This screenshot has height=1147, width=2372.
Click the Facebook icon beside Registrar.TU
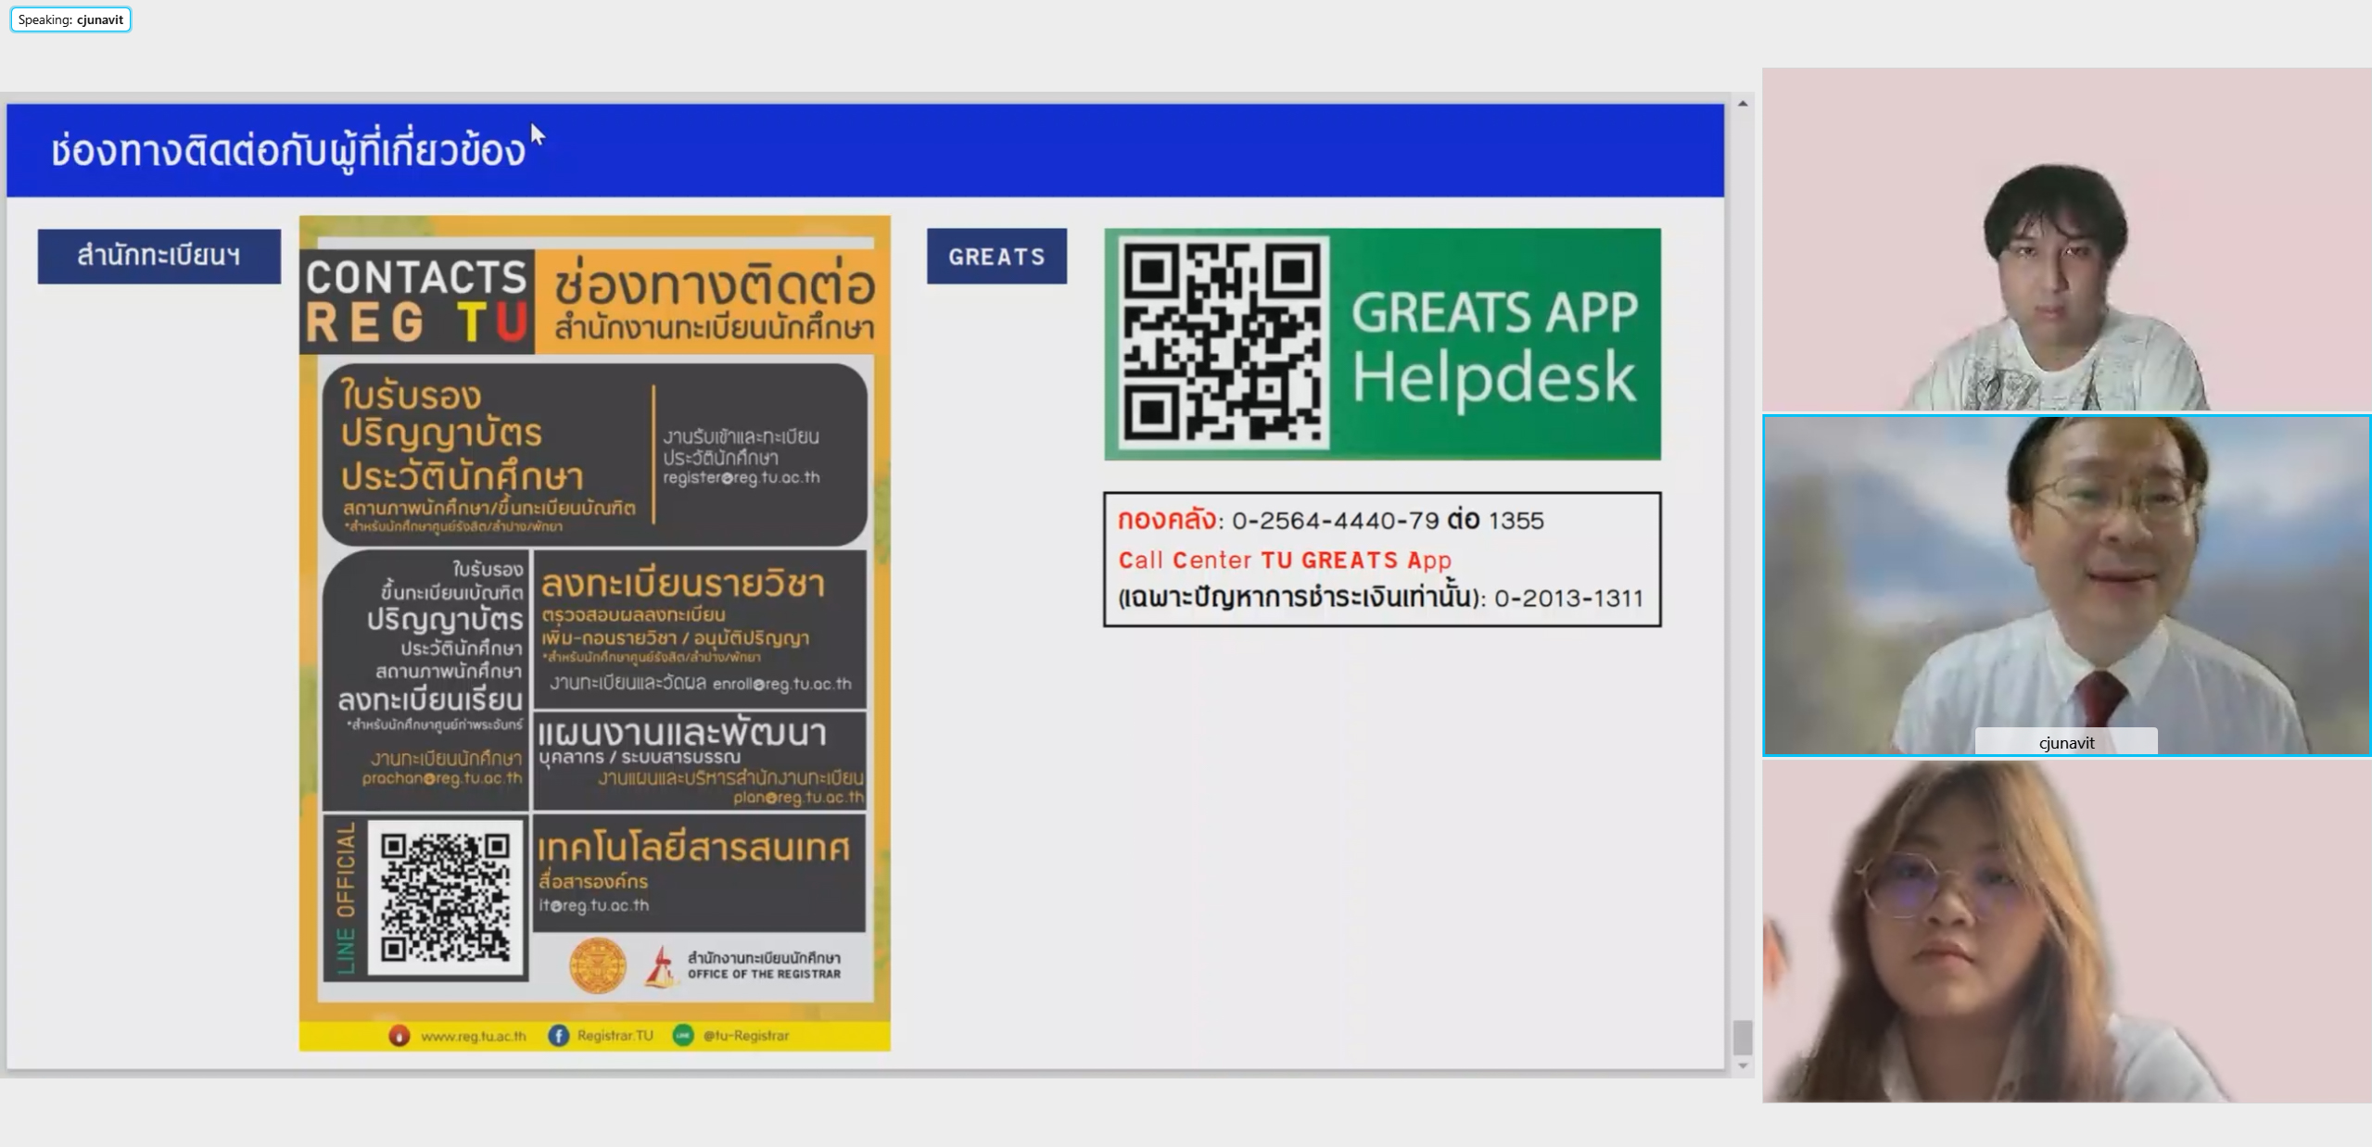point(558,1035)
